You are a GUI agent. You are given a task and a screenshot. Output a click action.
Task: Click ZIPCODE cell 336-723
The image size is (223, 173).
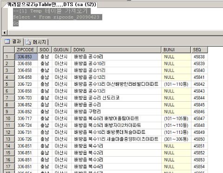pyautogui.click(x=26, y=84)
